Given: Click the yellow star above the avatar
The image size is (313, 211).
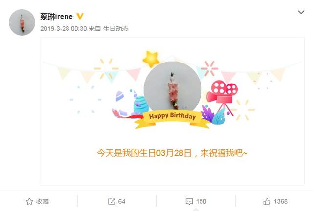Looking at the screenshot, I should coord(151,59).
